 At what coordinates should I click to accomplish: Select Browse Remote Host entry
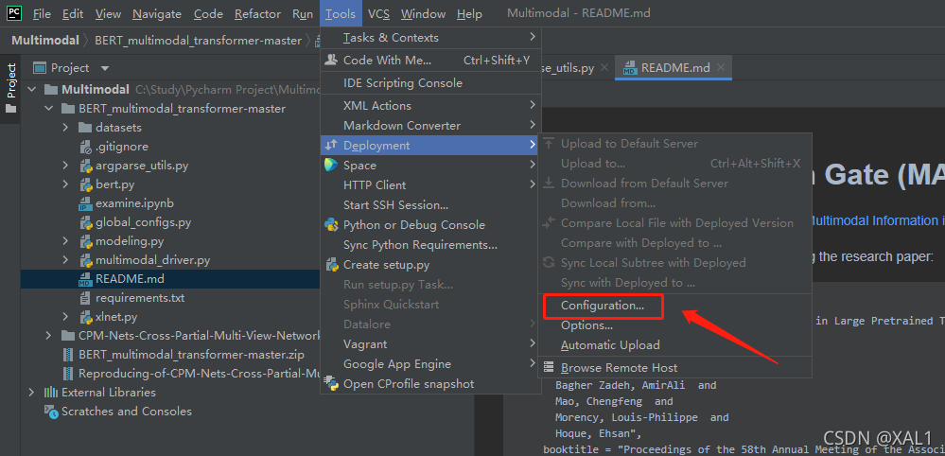[675, 367]
